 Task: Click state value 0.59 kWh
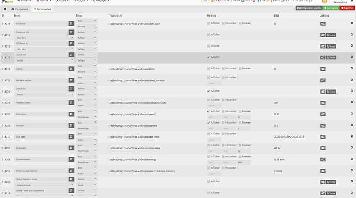279,160
